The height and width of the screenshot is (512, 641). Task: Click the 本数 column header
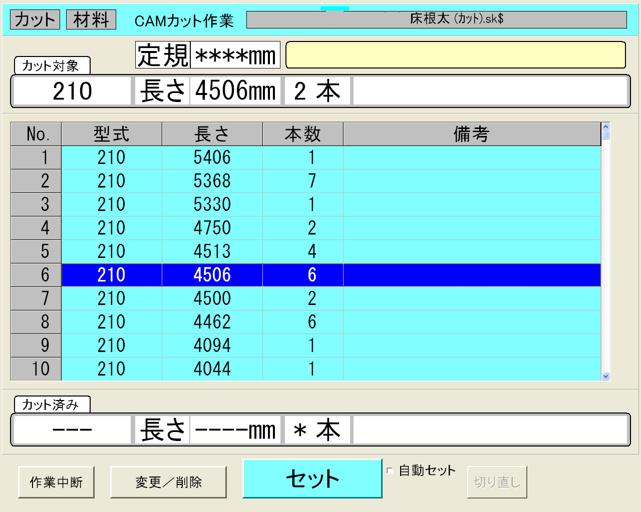[x=302, y=134]
